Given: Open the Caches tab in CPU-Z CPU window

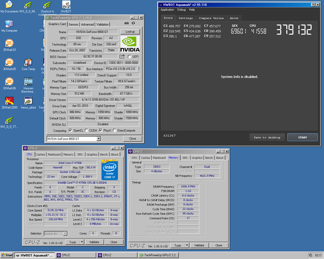Looking at the screenshot, I should click(x=40, y=155).
